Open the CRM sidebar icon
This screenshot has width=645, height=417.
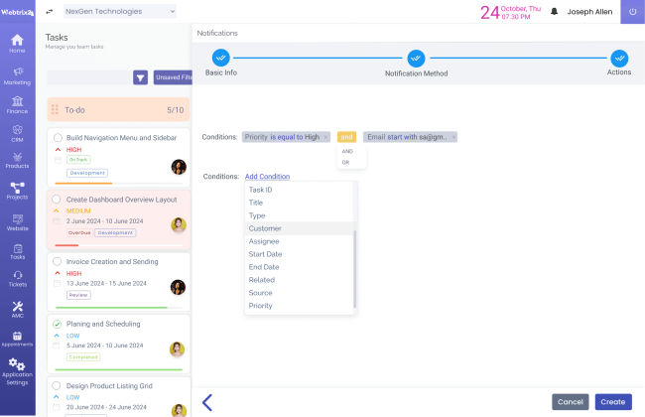point(17,133)
